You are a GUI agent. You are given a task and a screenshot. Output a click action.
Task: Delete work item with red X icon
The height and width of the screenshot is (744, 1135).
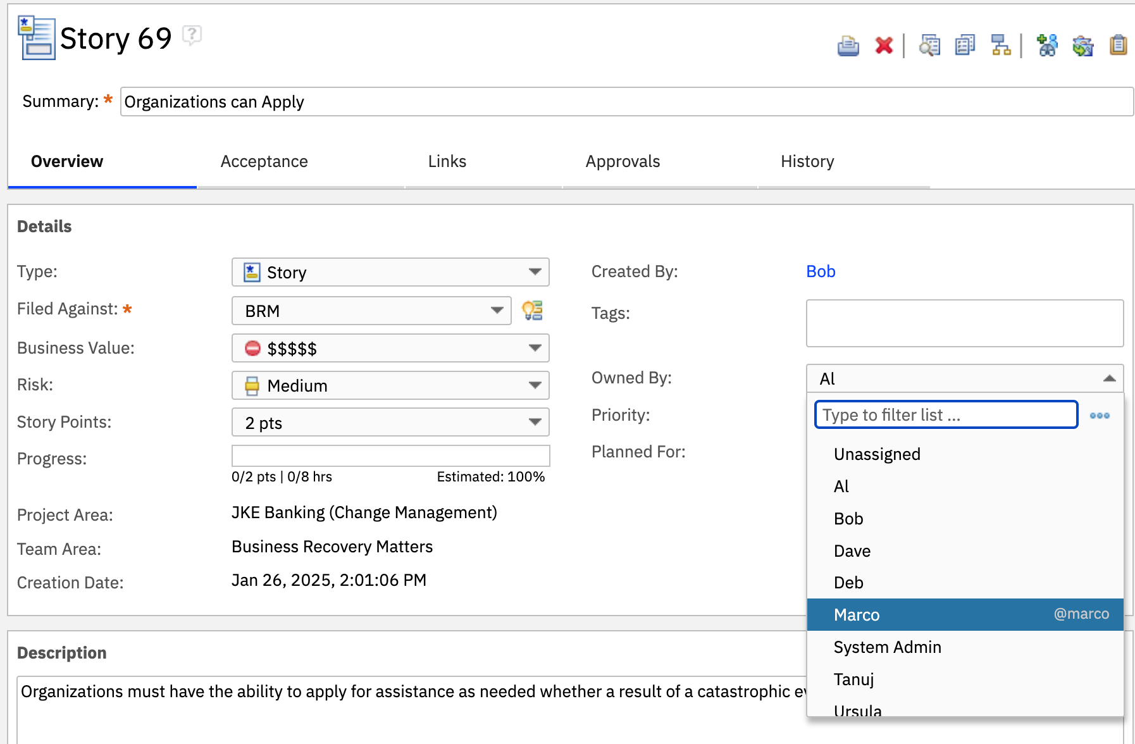click(884, 46)
